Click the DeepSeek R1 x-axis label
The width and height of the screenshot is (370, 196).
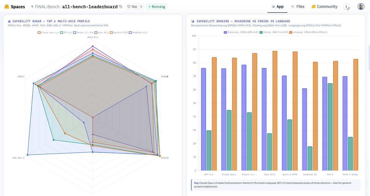(x=310, y=175)
